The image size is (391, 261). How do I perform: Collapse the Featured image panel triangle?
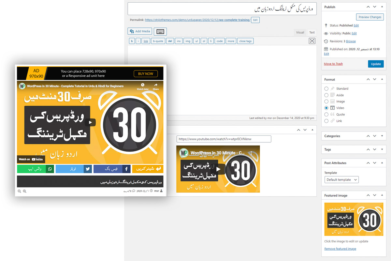382,195
